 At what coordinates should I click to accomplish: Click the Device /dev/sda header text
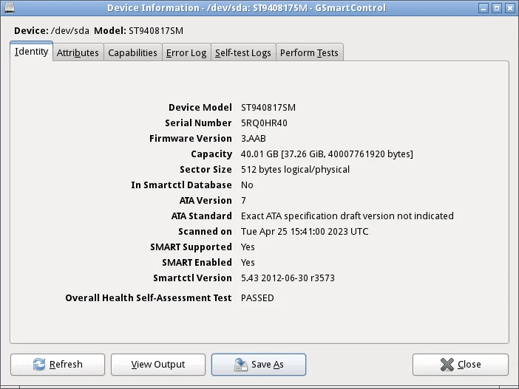(52, 31)
